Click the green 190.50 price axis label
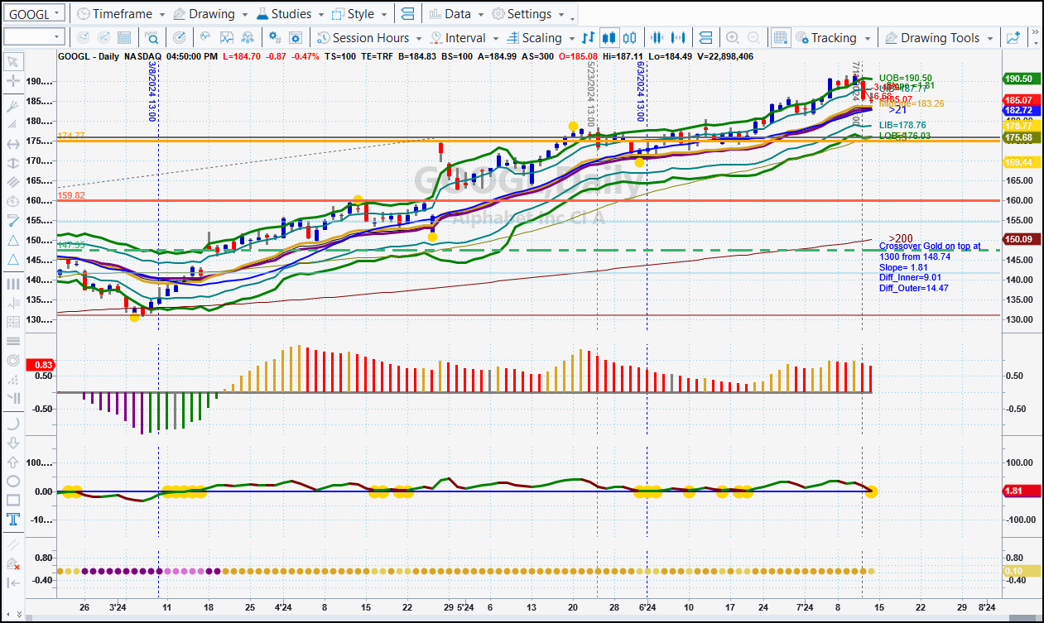This screenshot has height=623, width=1044. pos(1022,79)
